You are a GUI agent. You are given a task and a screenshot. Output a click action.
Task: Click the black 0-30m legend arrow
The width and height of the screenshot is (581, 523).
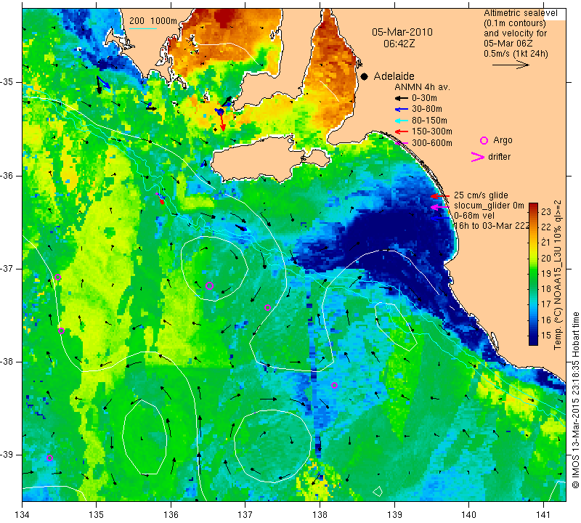click(402, 98)
